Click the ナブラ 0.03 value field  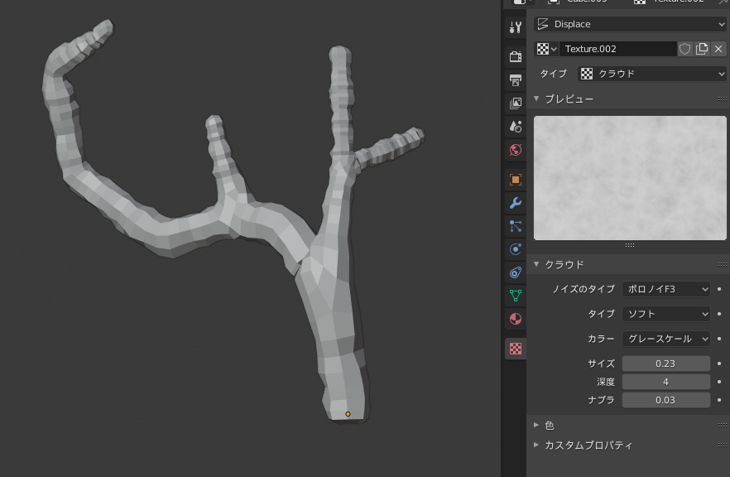coord(666,400)
